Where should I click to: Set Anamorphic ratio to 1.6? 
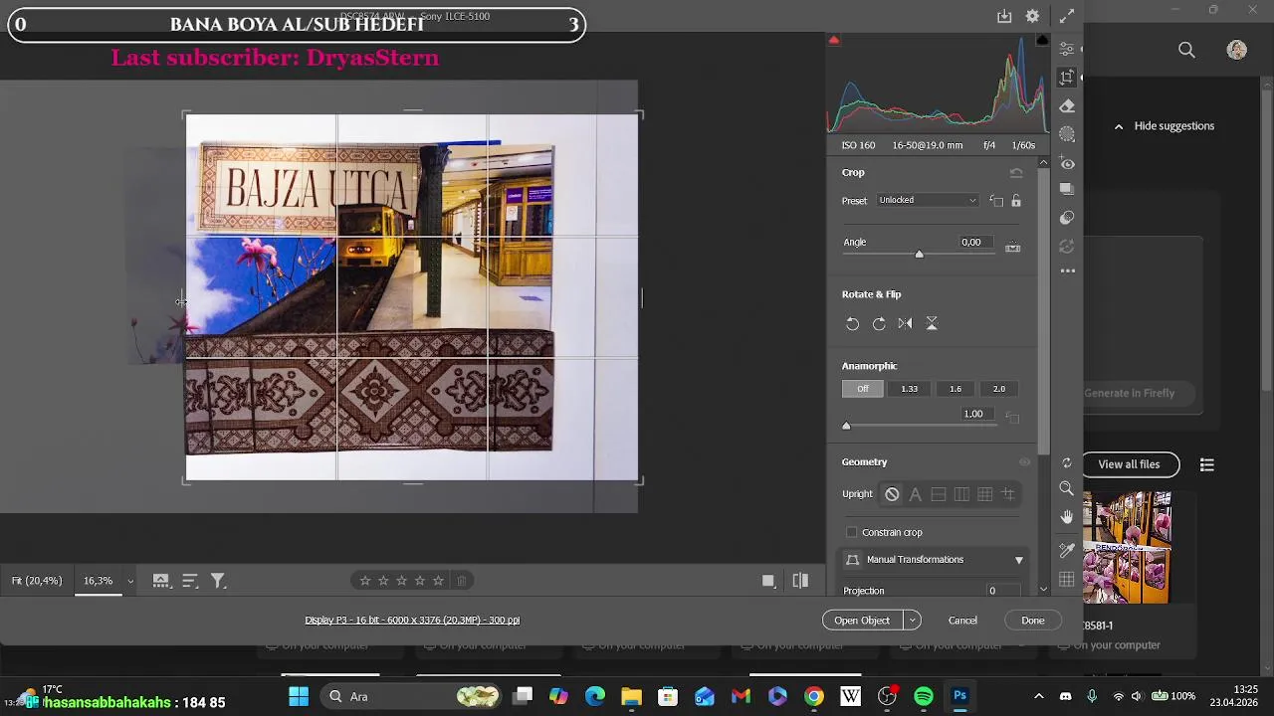click(955, 389)
